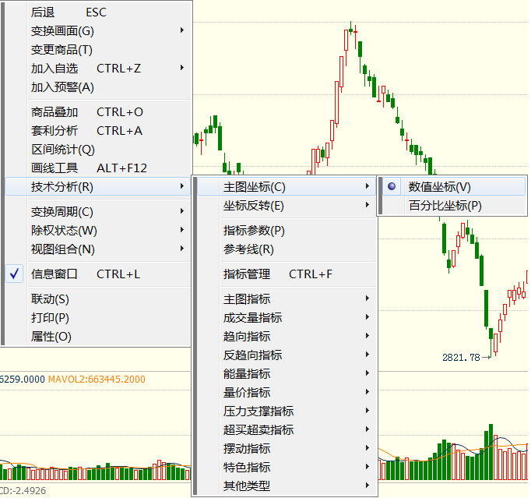Click 打印(P) to print chart
This screenshot has height=498, width=531.
point(51,318)
